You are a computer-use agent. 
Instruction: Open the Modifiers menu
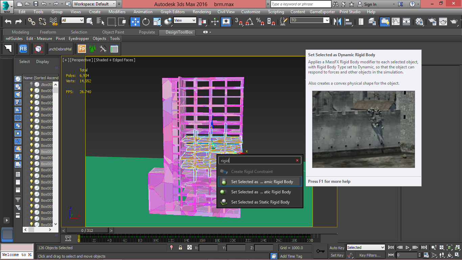[117, 12]
